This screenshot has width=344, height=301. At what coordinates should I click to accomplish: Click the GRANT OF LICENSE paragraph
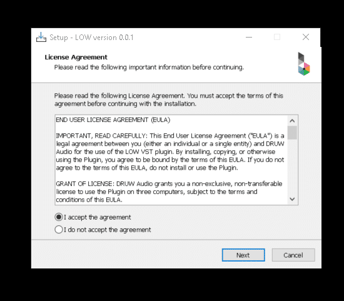click(x=169, y=191)
